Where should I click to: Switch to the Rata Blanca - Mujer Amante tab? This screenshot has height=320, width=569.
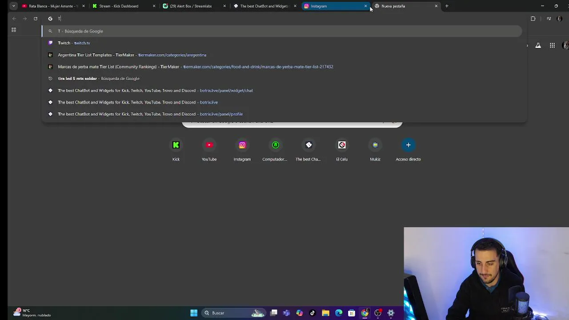(53, 6)
